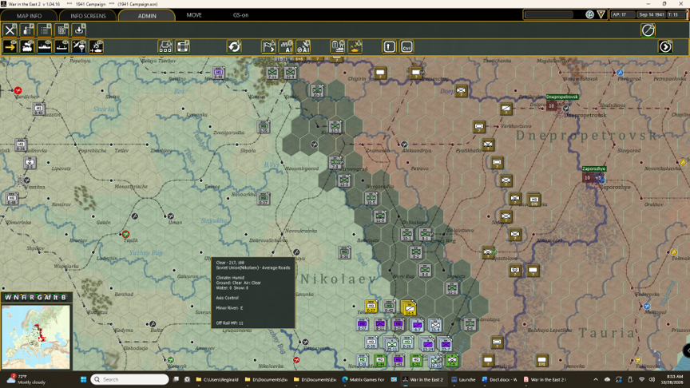The width and height of the screenshot is (690, 388).
Task: Open the Launcher taskbar item
Action: (463, 379)
